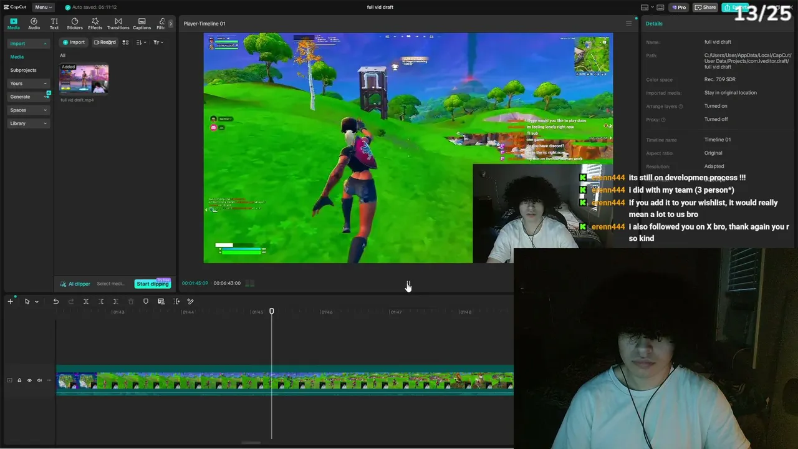This screenshot has width=798, height=449.
Task: Click the Export button
Action: click(x=736, y=7)
